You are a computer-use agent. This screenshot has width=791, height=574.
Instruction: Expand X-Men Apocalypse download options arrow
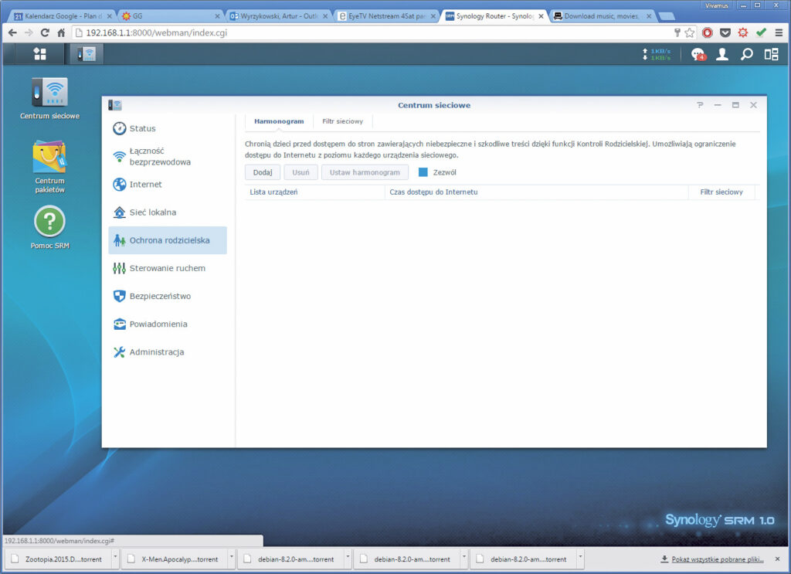231,559
